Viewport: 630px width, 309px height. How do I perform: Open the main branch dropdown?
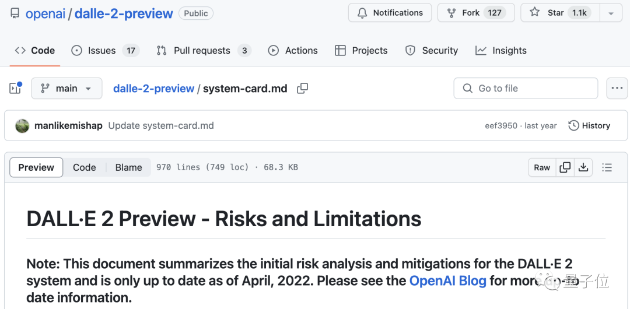coord(66,89)
